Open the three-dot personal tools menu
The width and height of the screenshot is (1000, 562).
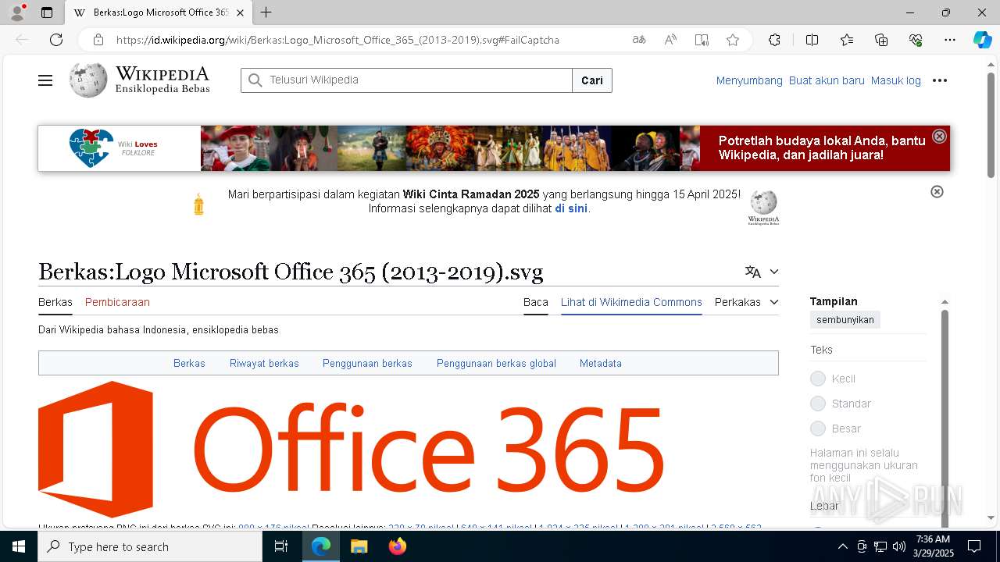tap(940, 80)
